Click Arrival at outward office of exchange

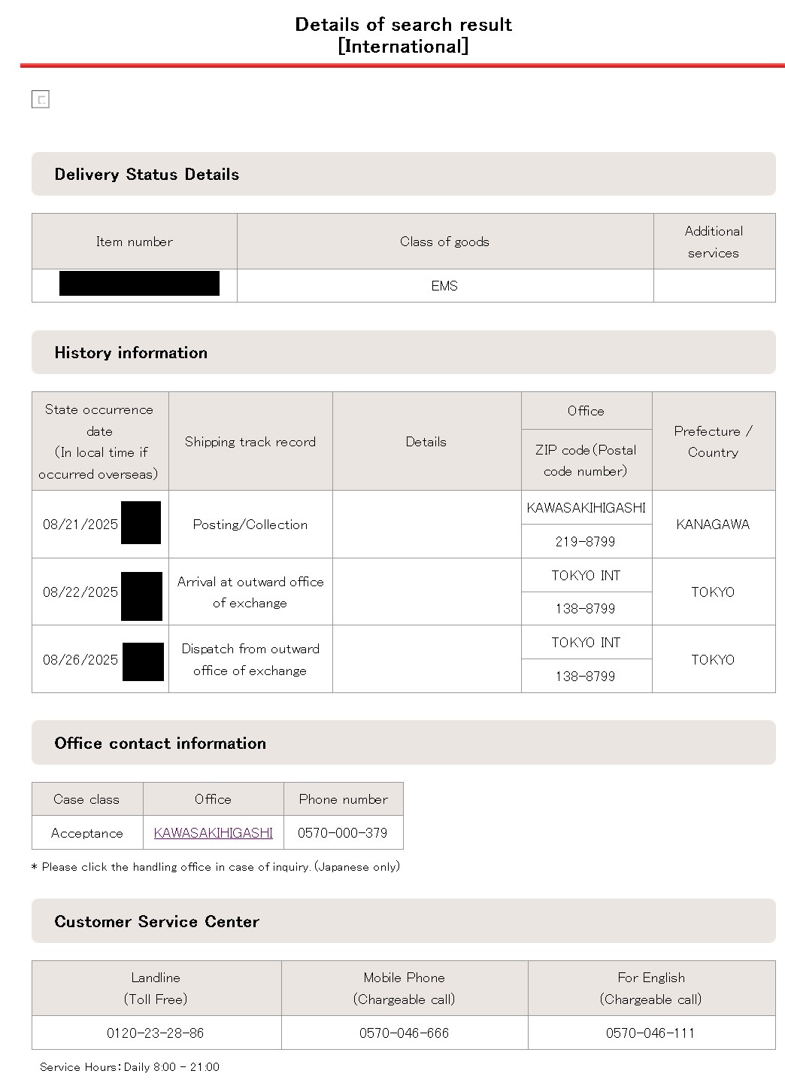(x=250, y=592)
